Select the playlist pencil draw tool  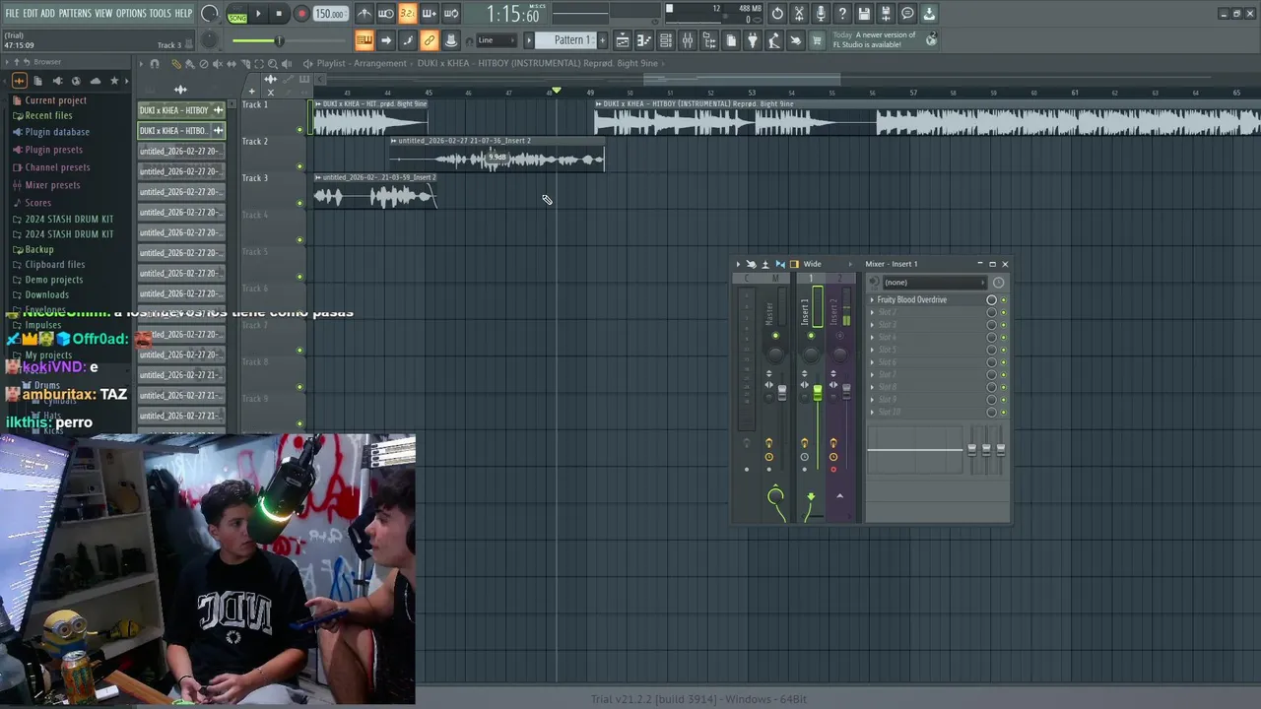[176, 63]
